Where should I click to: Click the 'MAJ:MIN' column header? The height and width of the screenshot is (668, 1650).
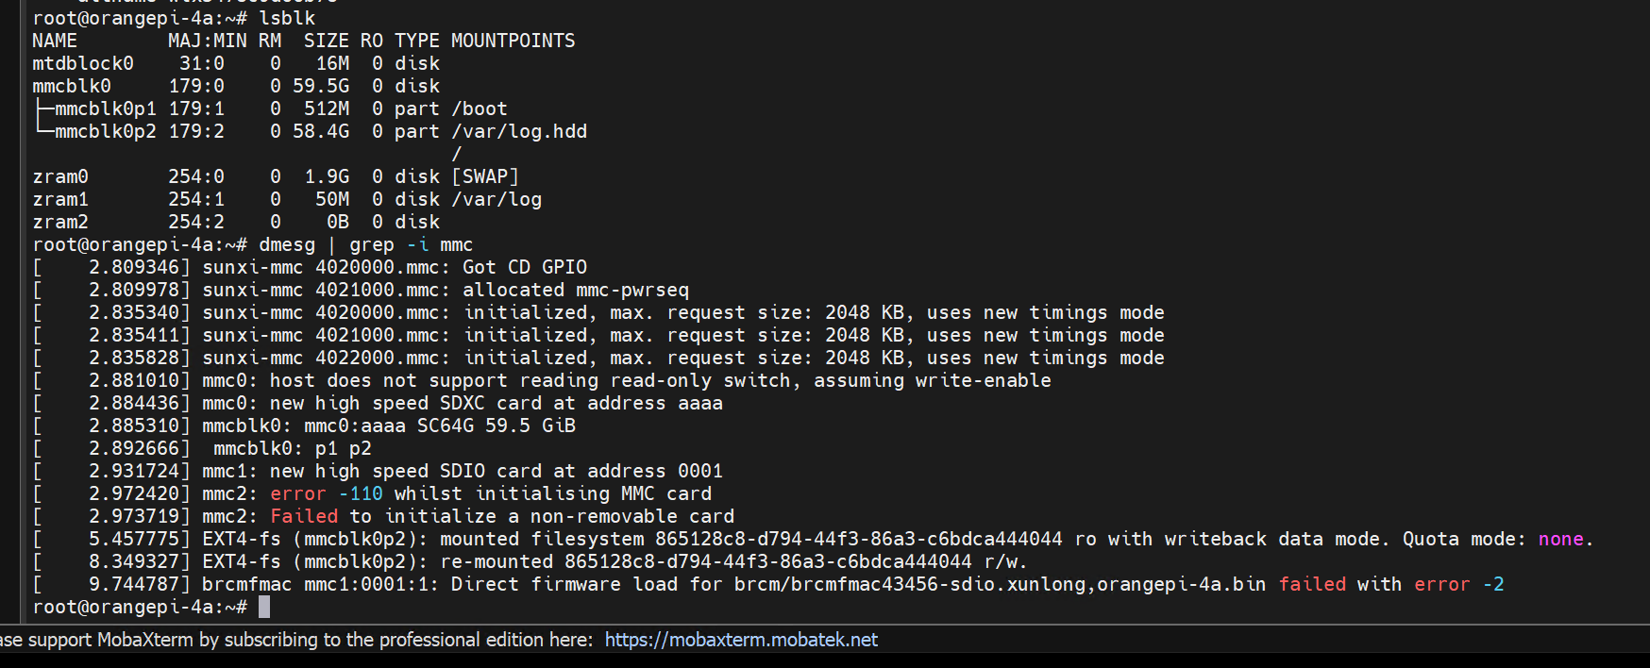click(208, 41)
